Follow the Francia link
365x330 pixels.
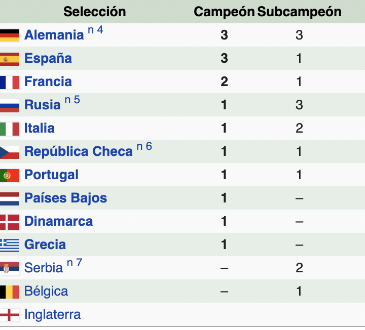(x=48, y=81)
